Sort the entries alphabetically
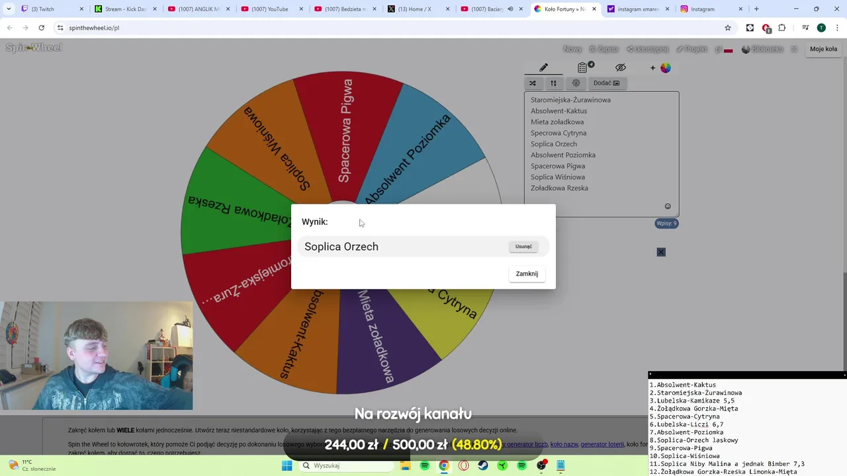The height and width of the screenshot is (476, 847). pos(554,83)
